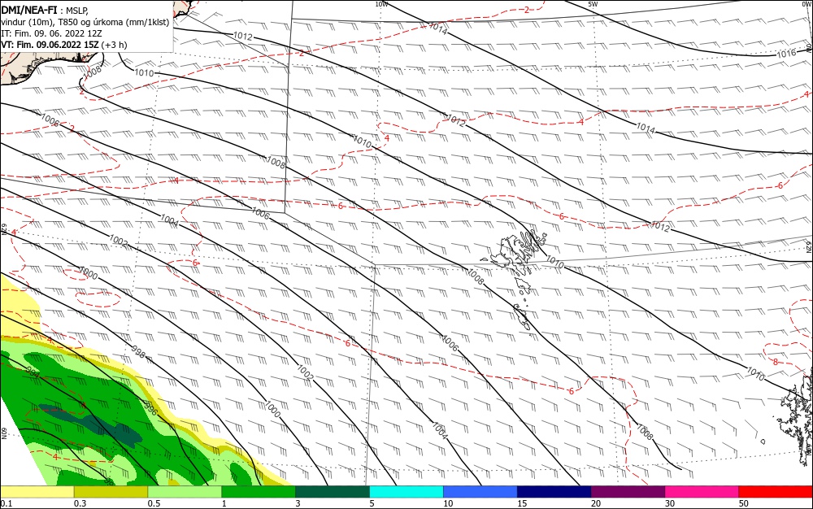
Task: Click the 1016 isobar label
Action: point(786,54)
